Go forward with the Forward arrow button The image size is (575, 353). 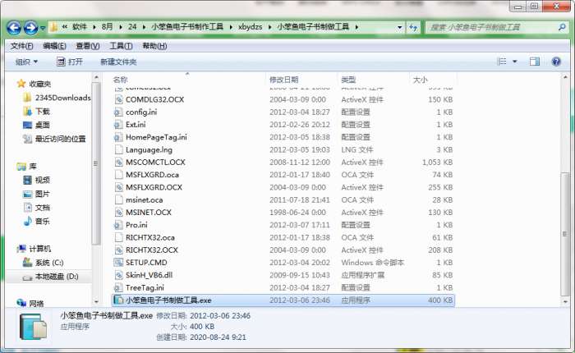[x=31, y=27]
